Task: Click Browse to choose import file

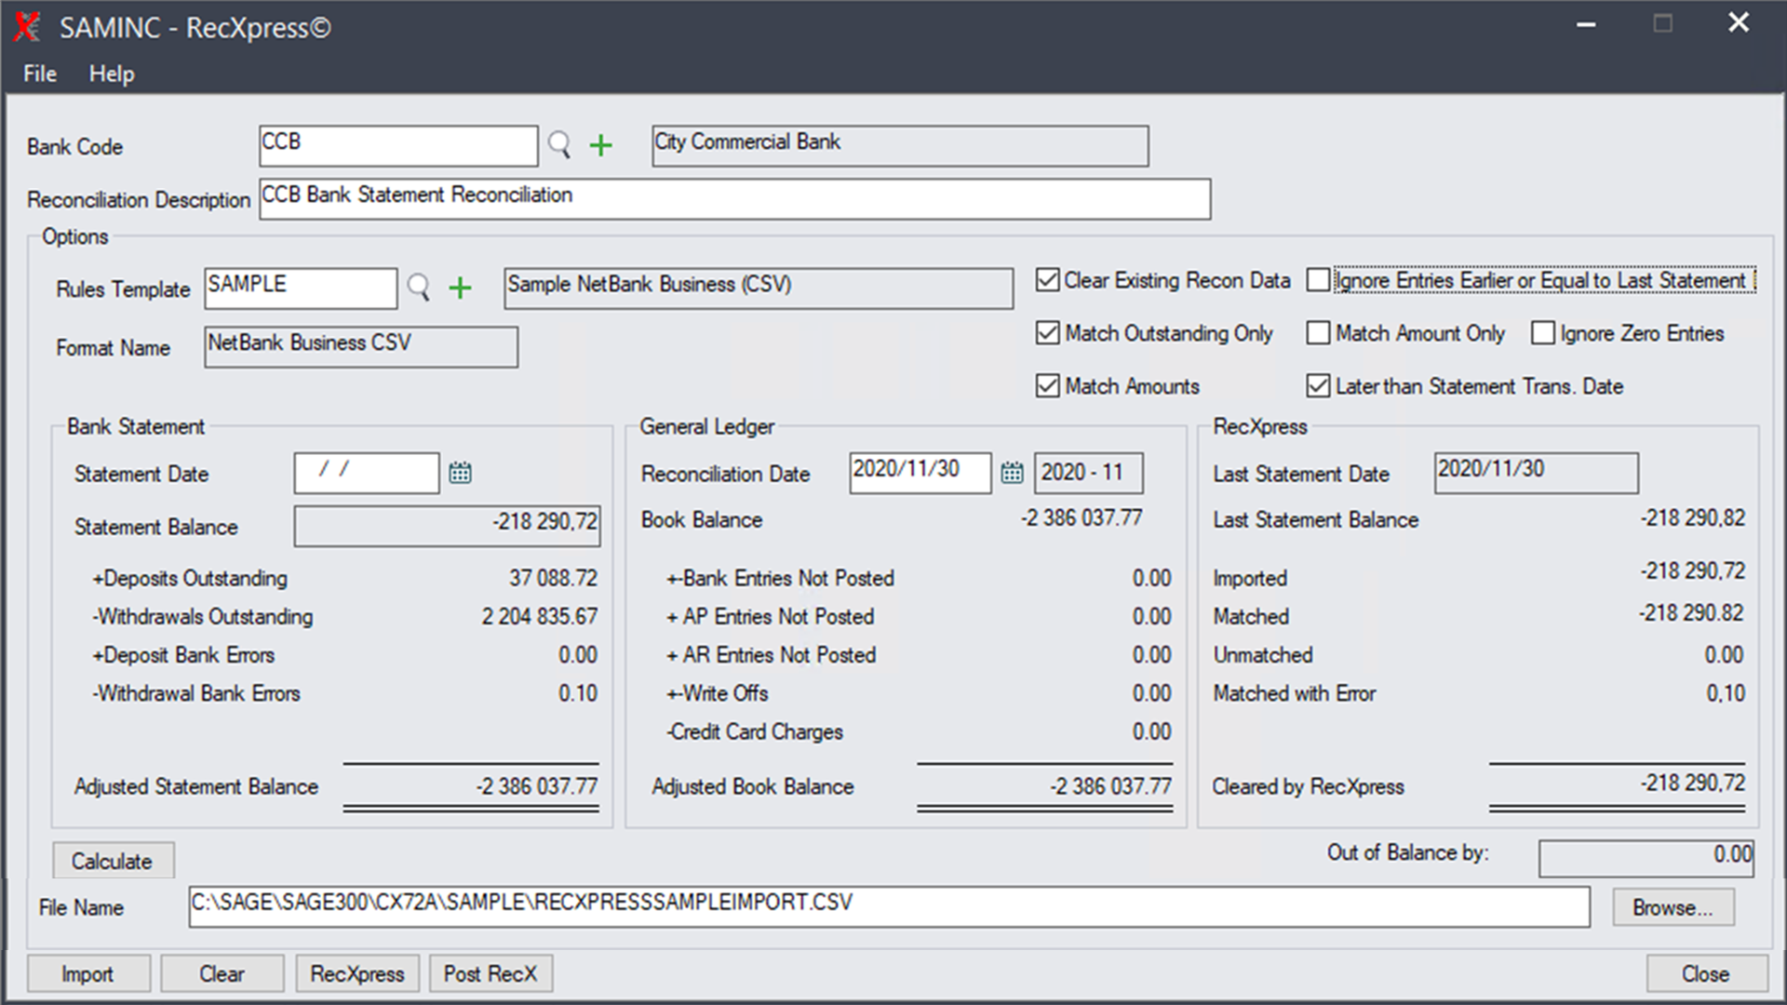Action: 1673,907
